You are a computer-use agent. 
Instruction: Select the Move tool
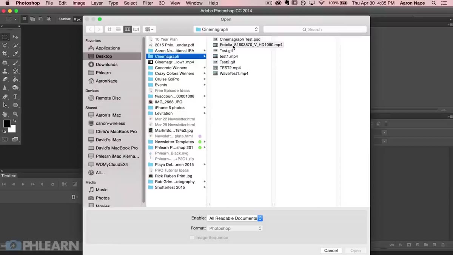coord(15,37)
